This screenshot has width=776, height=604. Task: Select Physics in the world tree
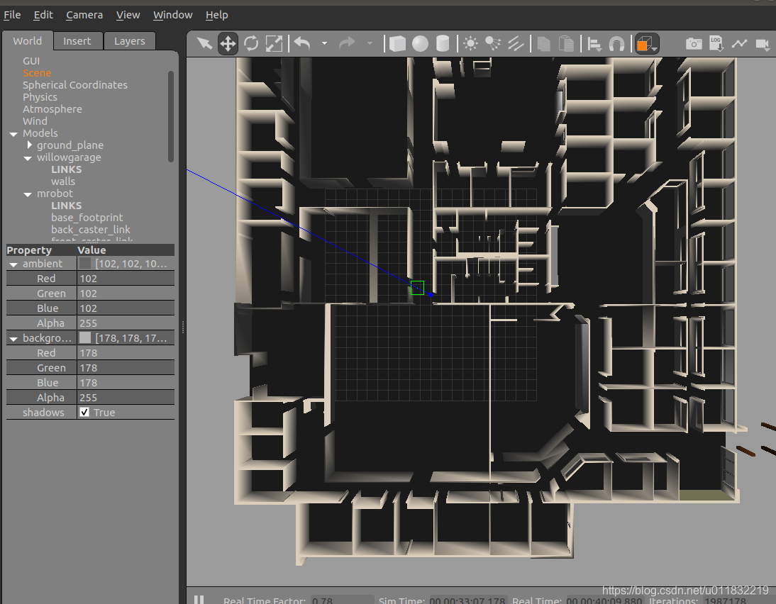pos(40,97)
